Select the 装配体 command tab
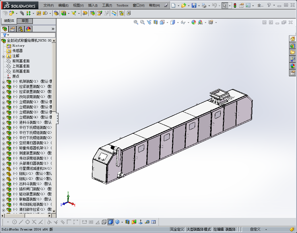The height and width of the screenshot is (233, 297). pyautogui.click(x=9, y=21)
